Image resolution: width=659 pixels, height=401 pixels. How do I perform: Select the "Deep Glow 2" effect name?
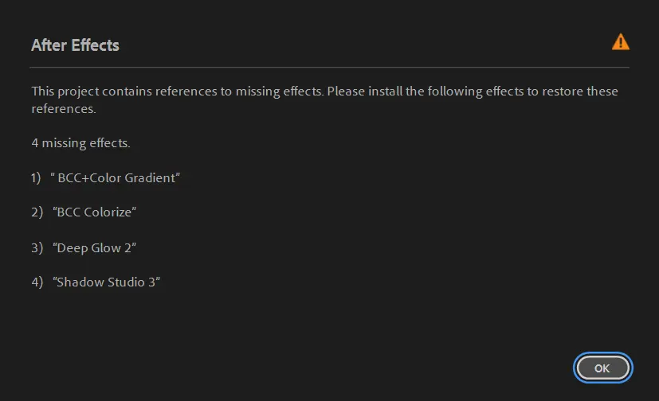point(95,247)
